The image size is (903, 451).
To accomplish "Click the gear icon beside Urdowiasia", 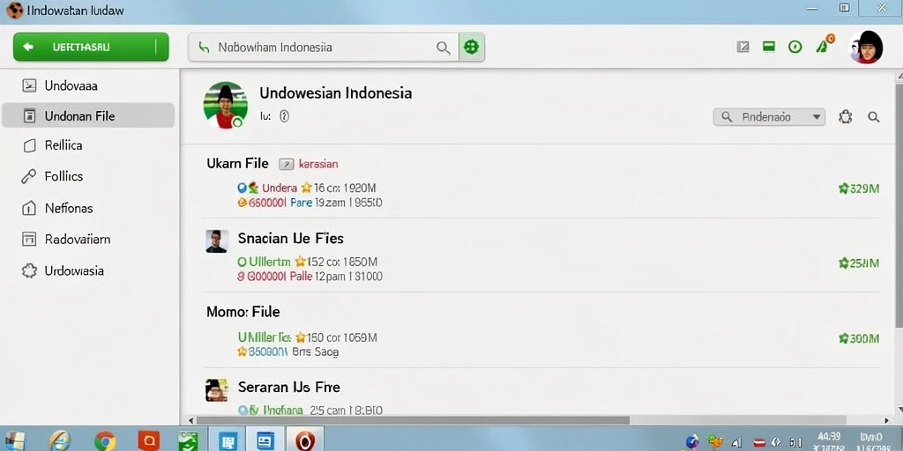I will click(x=29, y=270).
